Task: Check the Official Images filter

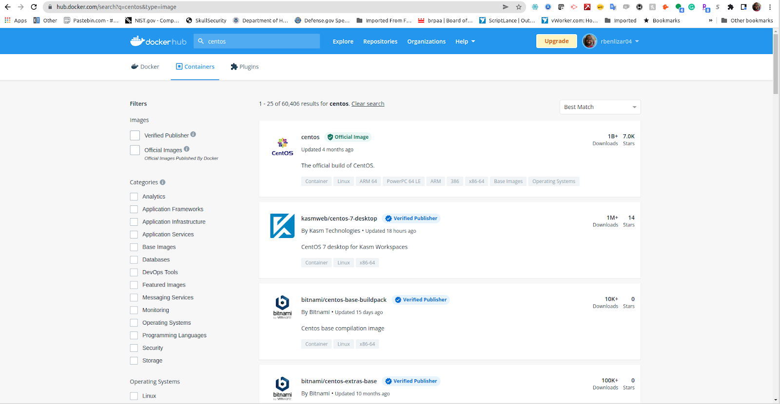Action: coord(135,150)
